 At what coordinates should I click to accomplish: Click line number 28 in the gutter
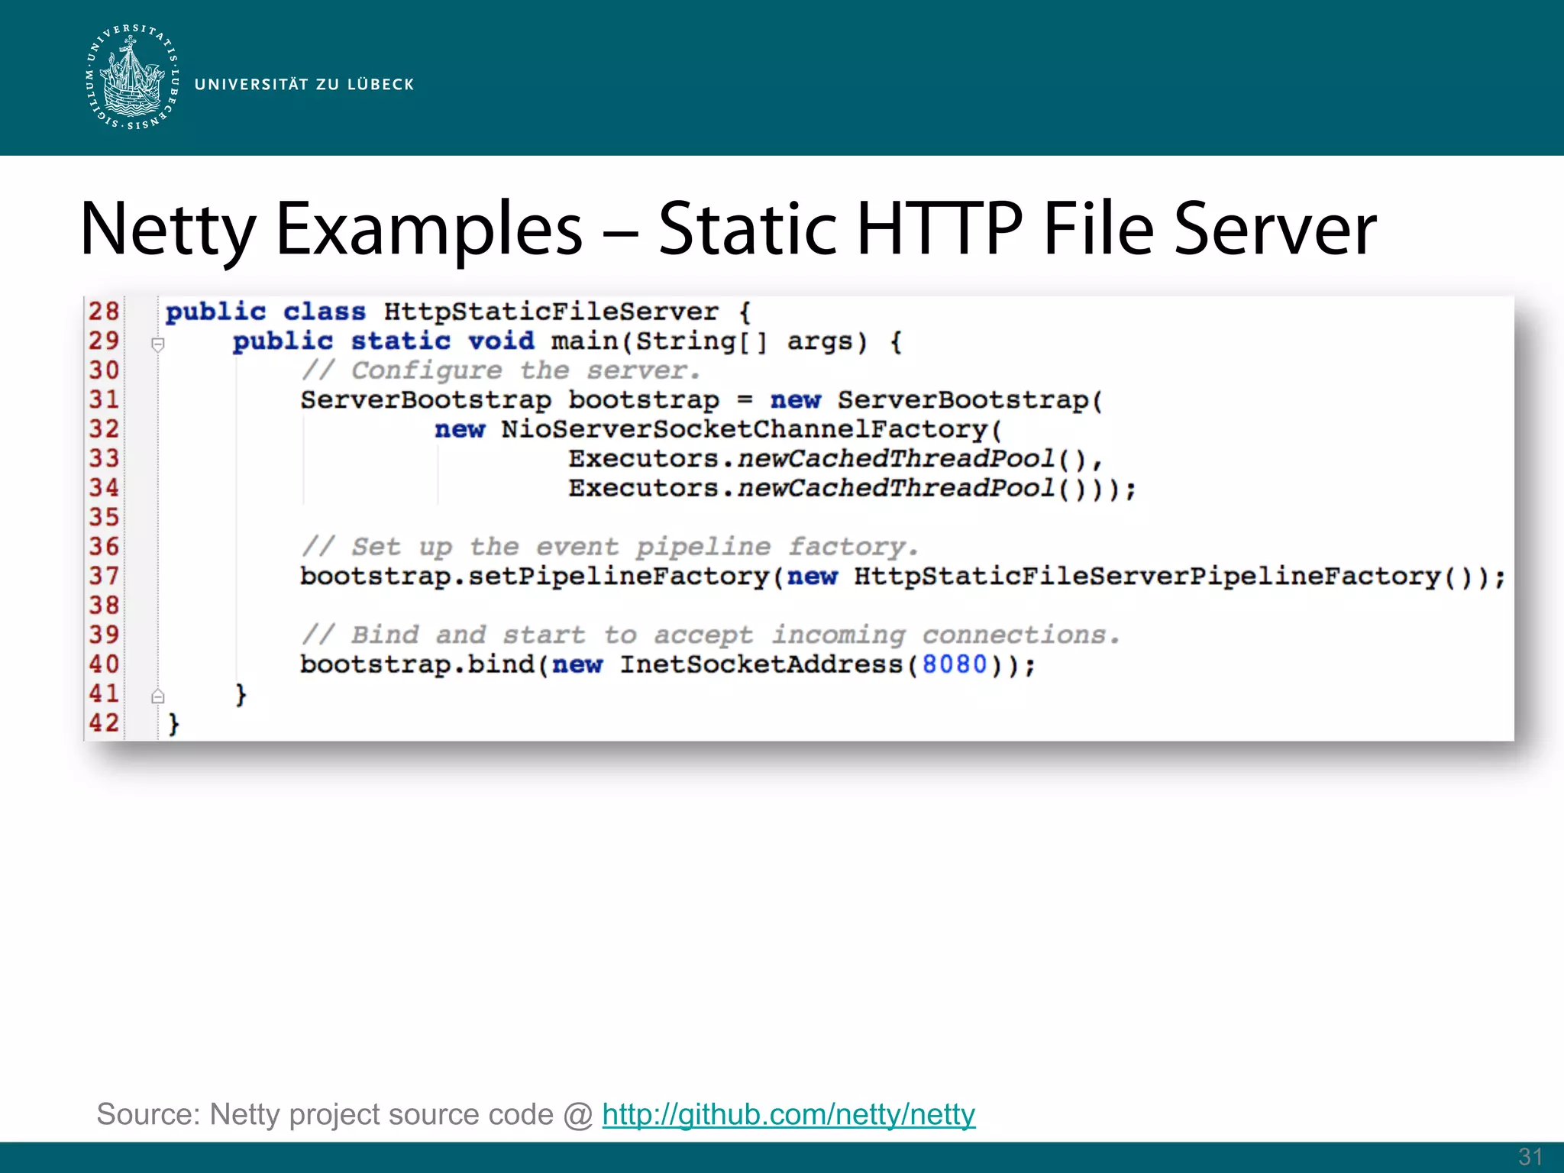click(x=104, y=312)
